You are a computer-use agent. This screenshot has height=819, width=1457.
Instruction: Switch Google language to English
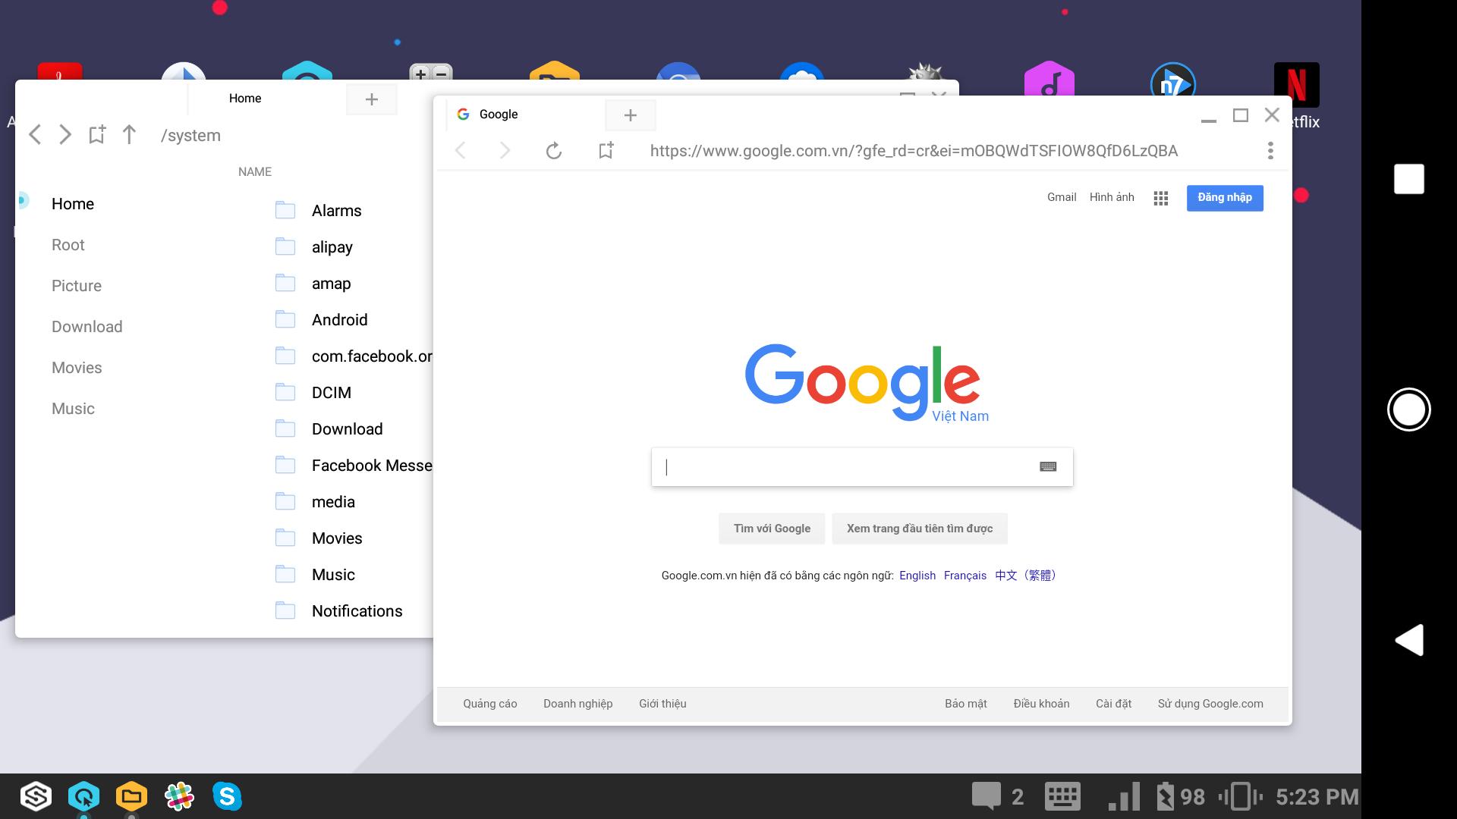coord(917,576)
